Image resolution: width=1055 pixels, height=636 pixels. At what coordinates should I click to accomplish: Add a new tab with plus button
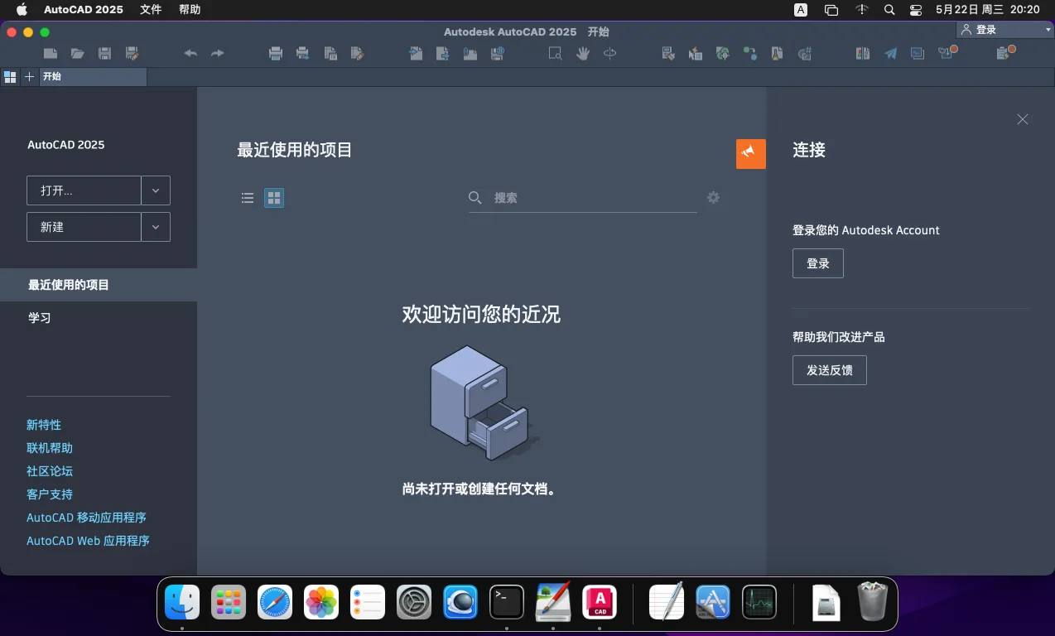tap(29, 77)
